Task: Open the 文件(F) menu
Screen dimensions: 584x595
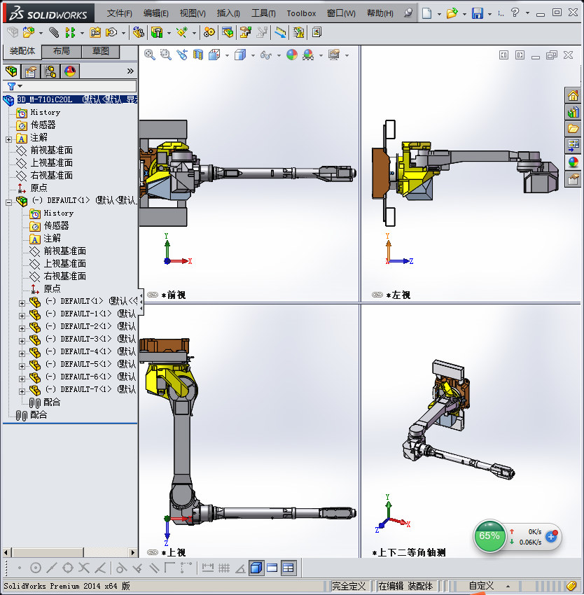Action: pyautogui.click(x=119, y=13)
